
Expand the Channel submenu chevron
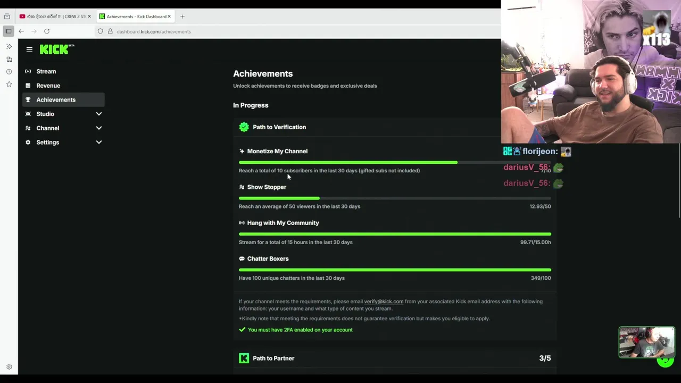[x=98, y=128]
